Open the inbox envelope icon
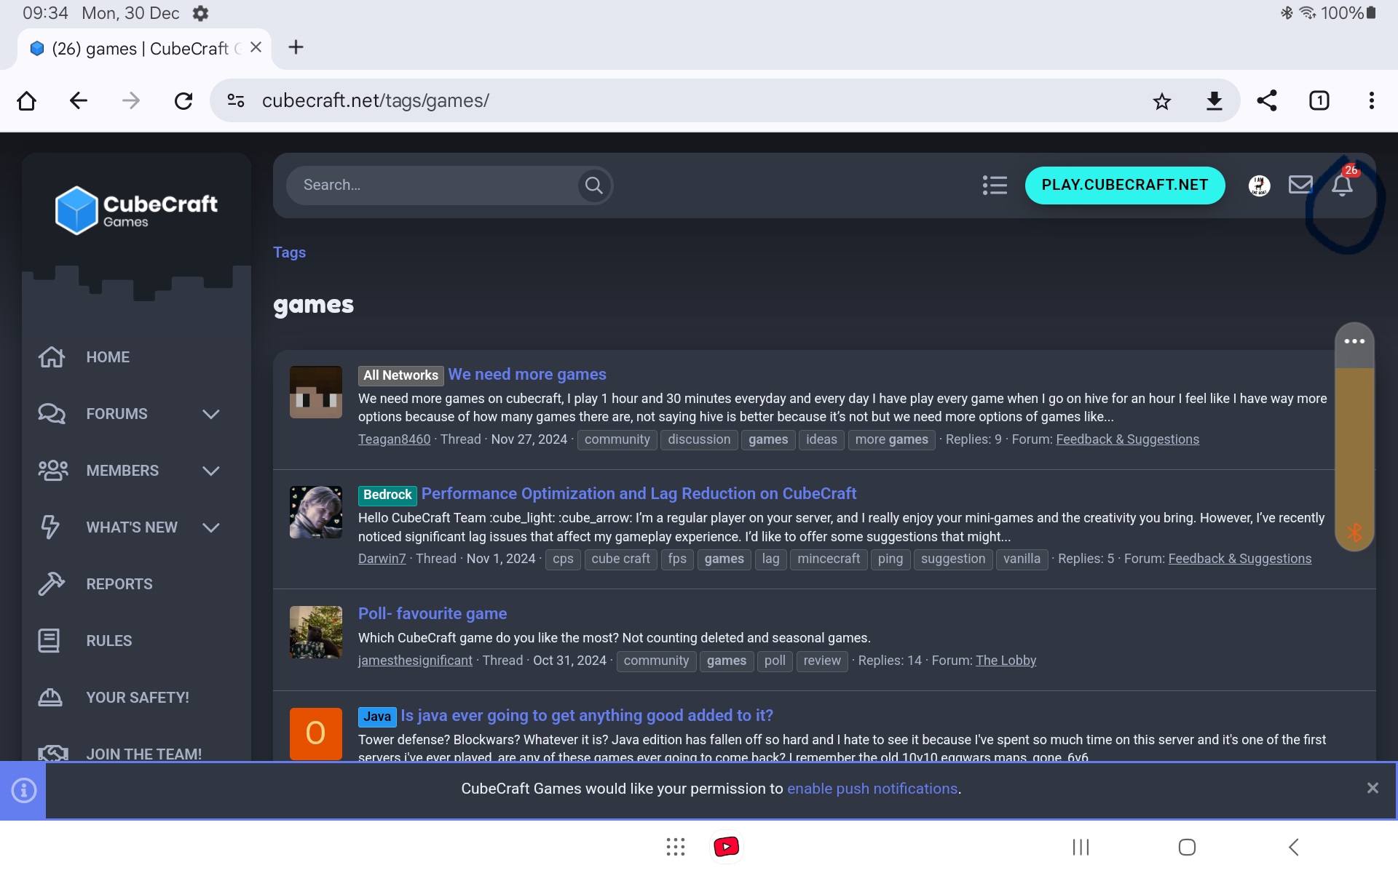 coord(1300,185)
